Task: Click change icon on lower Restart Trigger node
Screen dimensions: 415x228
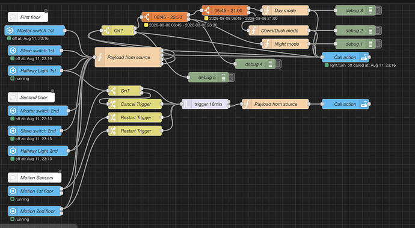Action: [113, 131]
